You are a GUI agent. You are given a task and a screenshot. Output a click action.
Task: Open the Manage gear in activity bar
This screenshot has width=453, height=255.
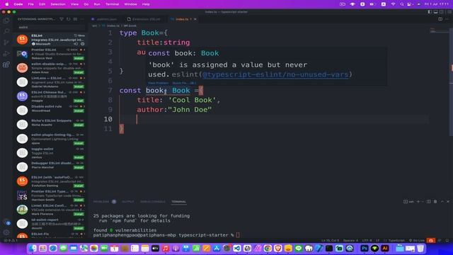tap(6, 232)
